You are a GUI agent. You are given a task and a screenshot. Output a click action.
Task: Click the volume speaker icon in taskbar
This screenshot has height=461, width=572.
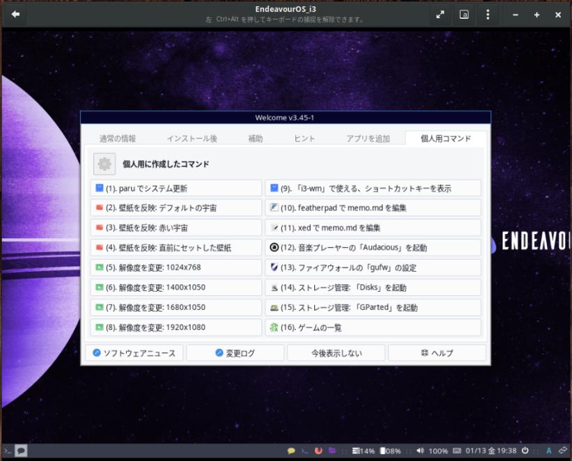tap(420, 451)
